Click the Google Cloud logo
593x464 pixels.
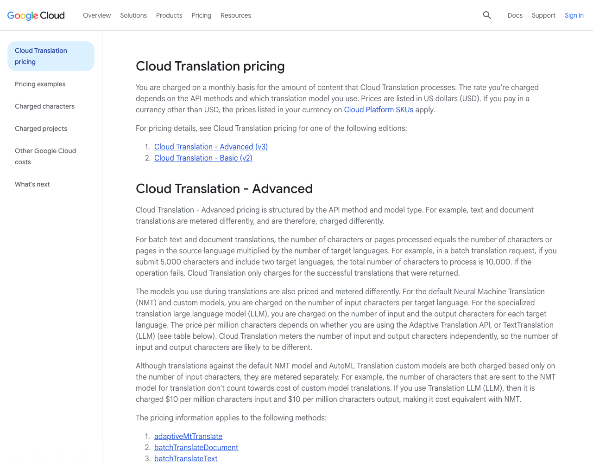click(x=36, y=15)
